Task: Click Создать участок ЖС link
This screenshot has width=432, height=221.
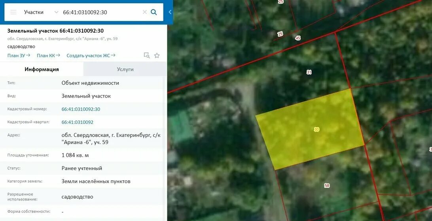Action: [91, 56]
